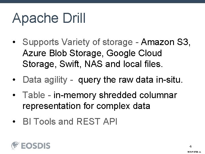Screen dimensions: 205x154
Task: Select the Data agility bullet marker
Action: tap(14, 80)
